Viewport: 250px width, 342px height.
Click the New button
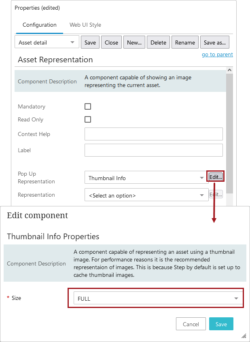click(134, 42)
